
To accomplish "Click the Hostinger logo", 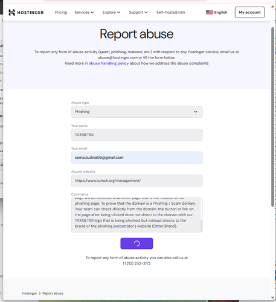I will (26, 13).
